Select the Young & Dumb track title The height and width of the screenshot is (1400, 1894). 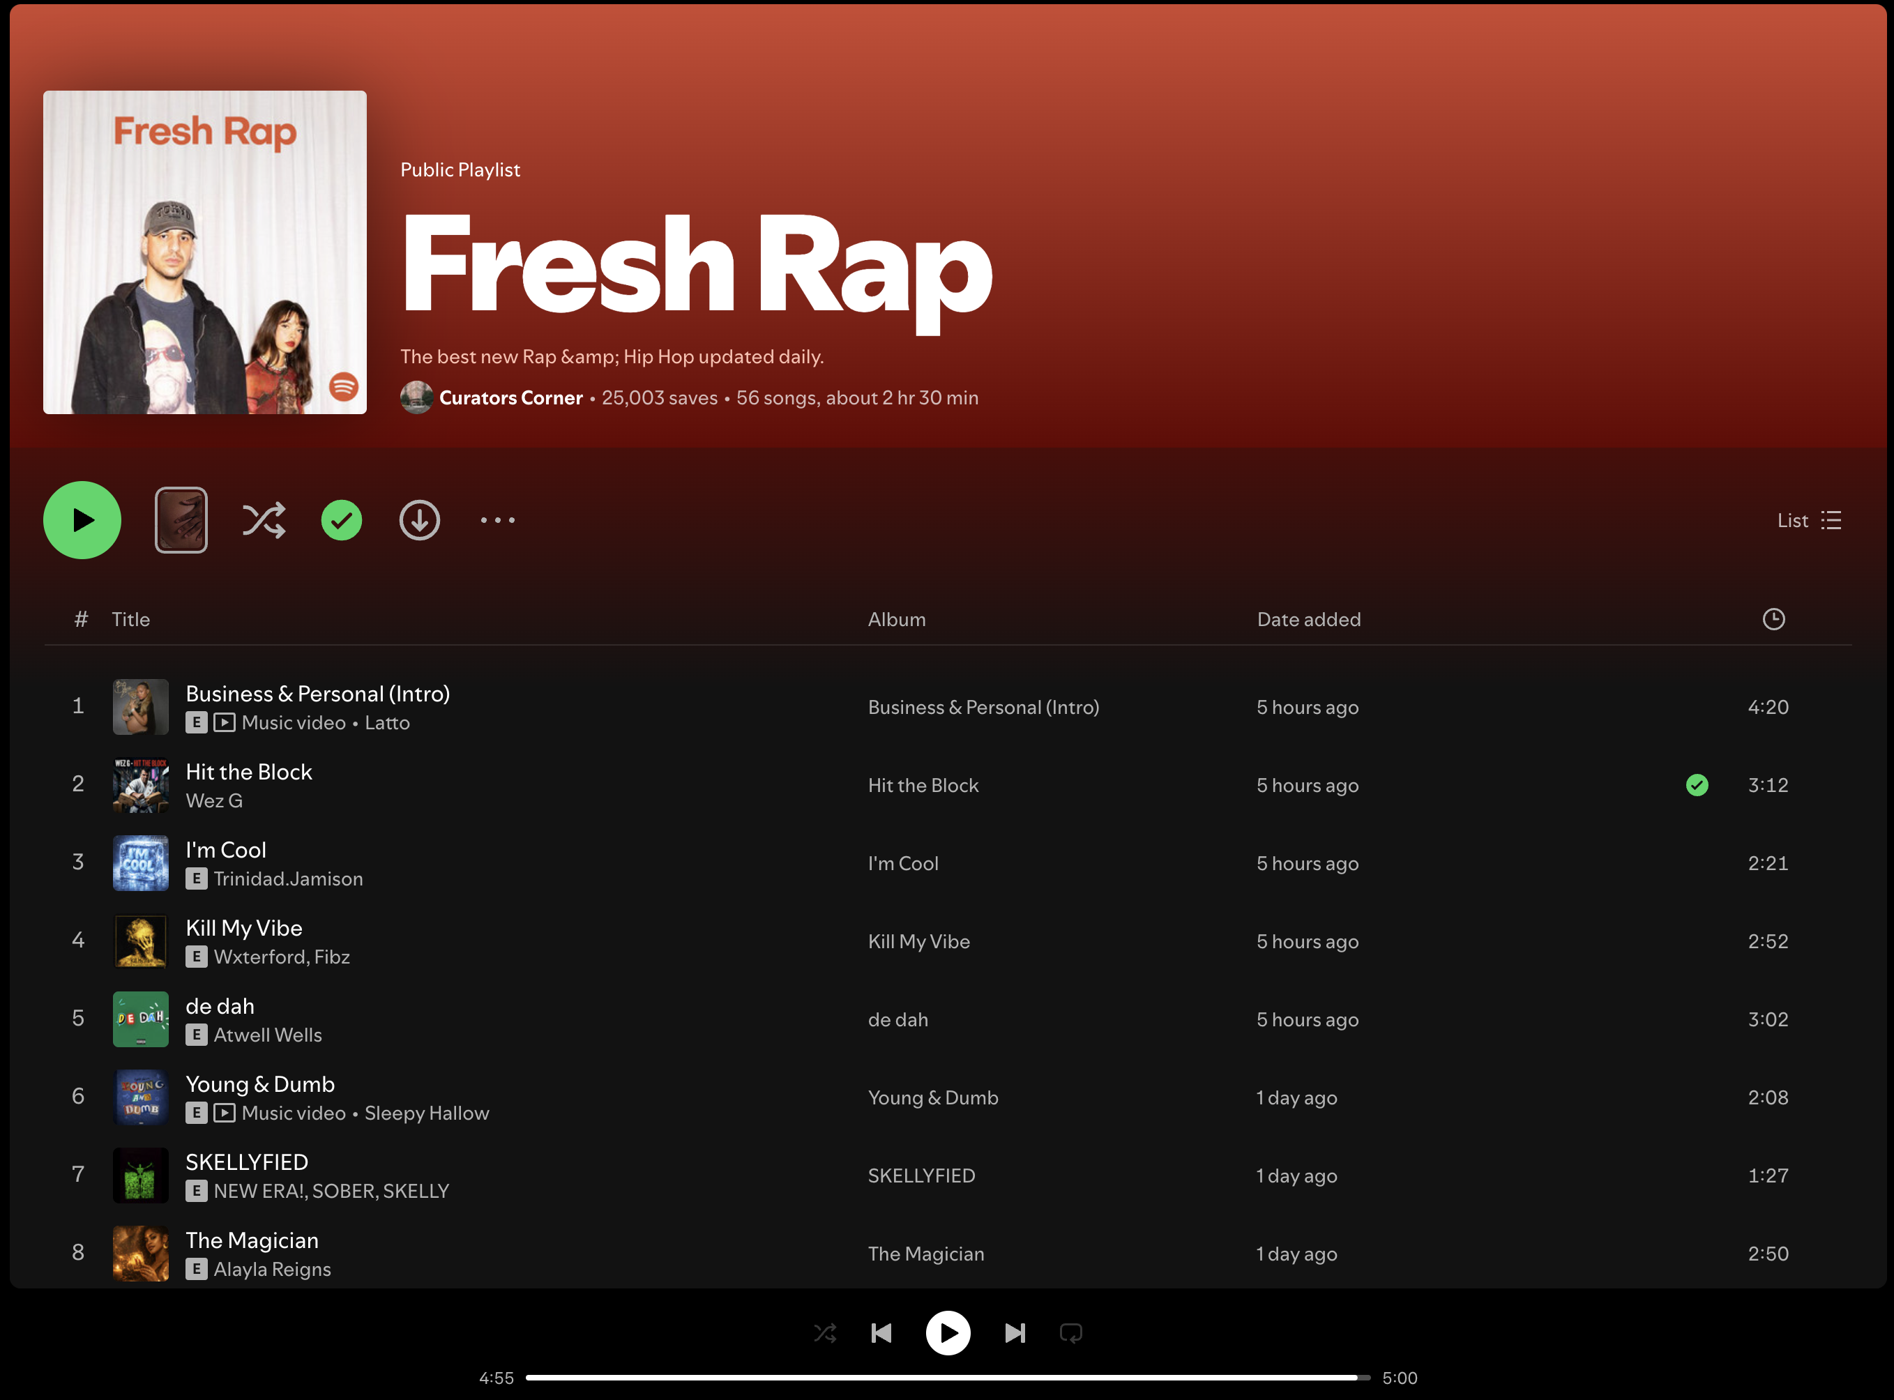(260, 1084)
